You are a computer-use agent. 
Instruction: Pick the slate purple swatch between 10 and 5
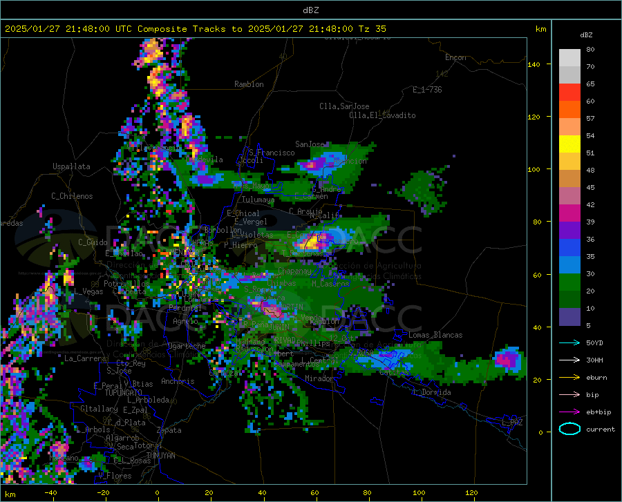(569, 317)
